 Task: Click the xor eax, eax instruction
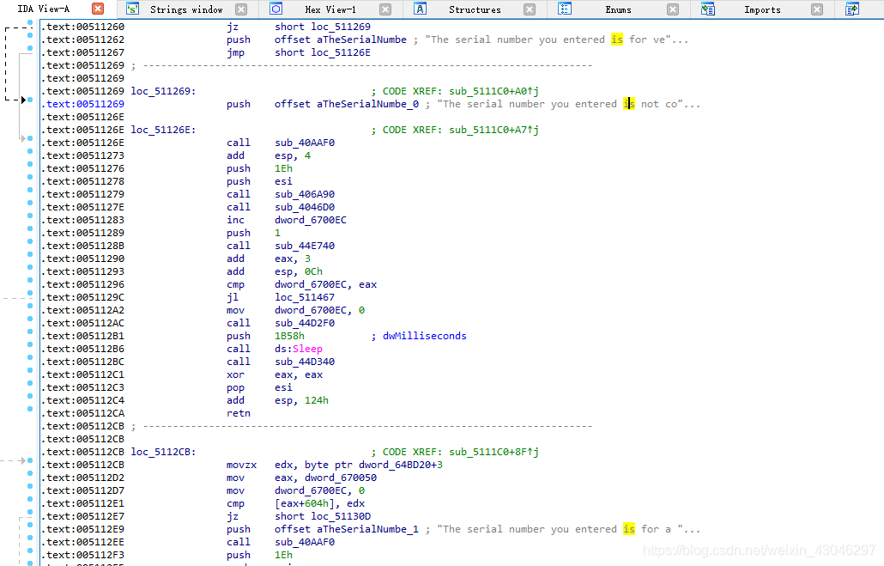click(x=275, y=374)
